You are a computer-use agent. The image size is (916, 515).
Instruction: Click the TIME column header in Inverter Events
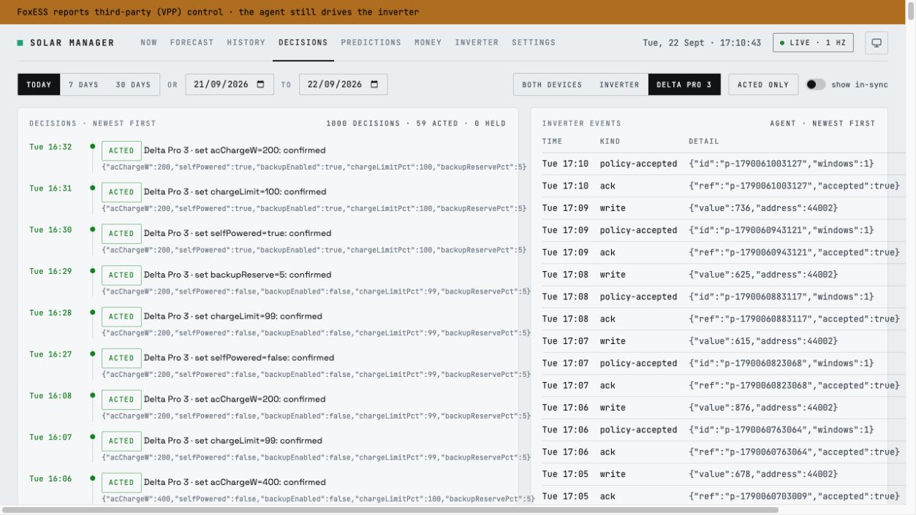point(553,142)
